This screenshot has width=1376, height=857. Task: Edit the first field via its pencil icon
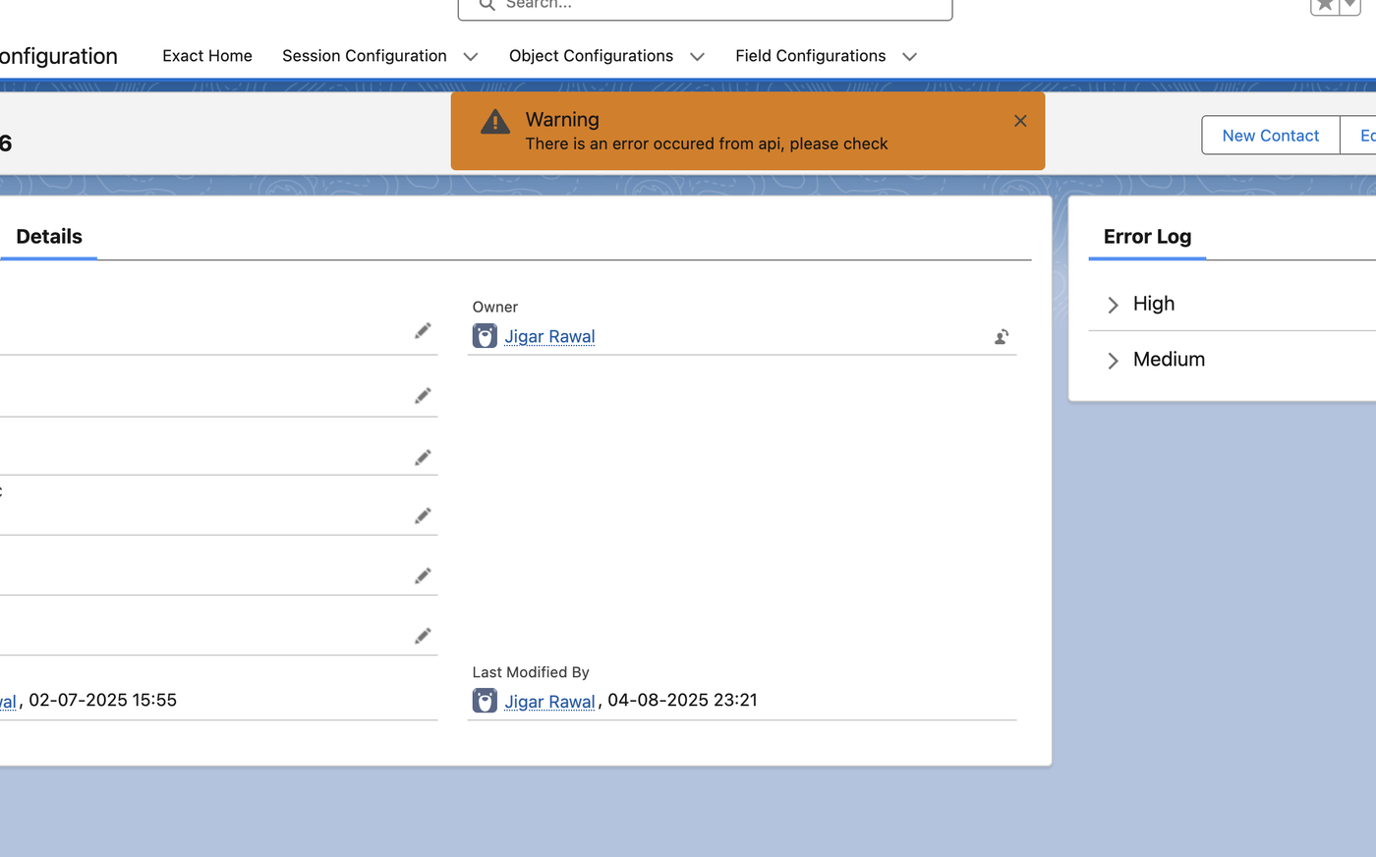point(423,331)
